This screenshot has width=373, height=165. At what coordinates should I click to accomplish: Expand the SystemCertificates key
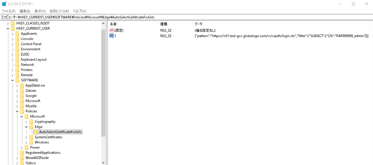(27, 137)
